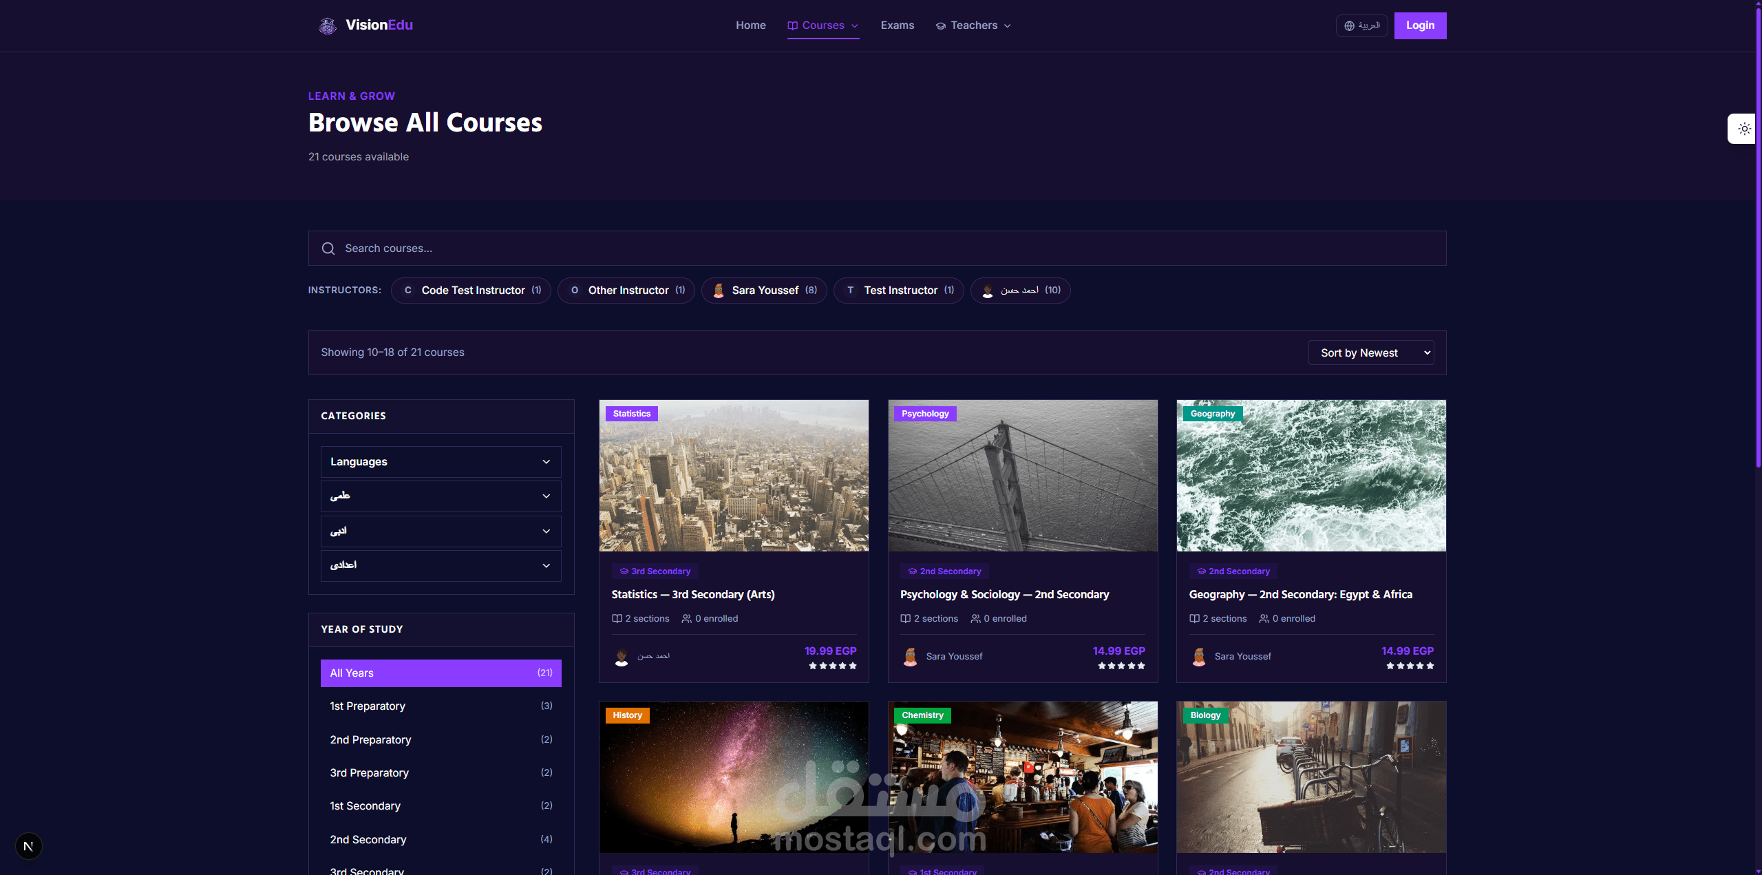This screenshot has width=1762, height=875.
Task: Select All Years filter
Action: pyautogui.click(x=441, y=673)
